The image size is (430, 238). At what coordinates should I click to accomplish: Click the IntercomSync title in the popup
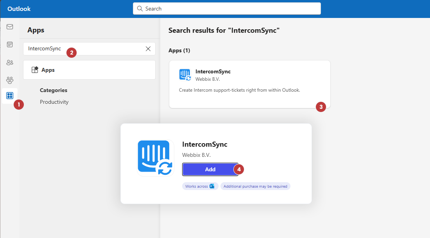click(x=204, y=144)
